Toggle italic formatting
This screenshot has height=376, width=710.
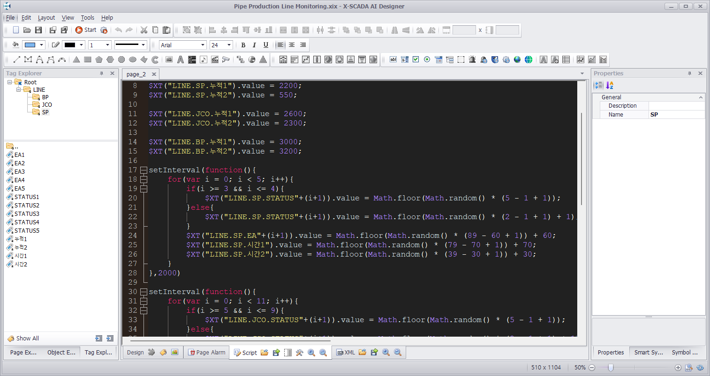254,45
